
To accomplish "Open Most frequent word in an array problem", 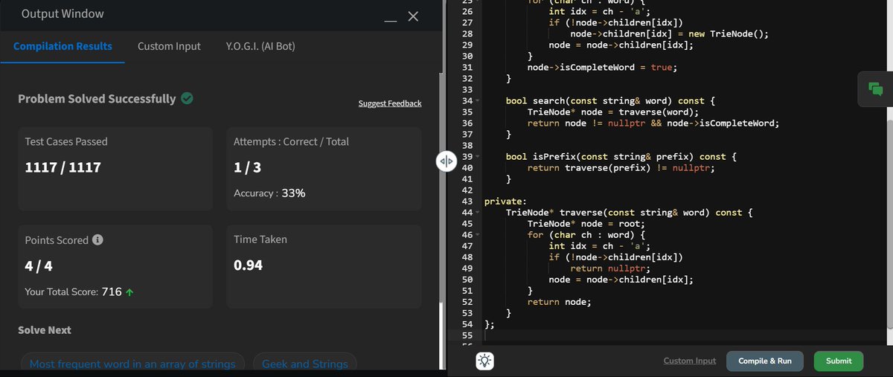I will tap(132, 364).
